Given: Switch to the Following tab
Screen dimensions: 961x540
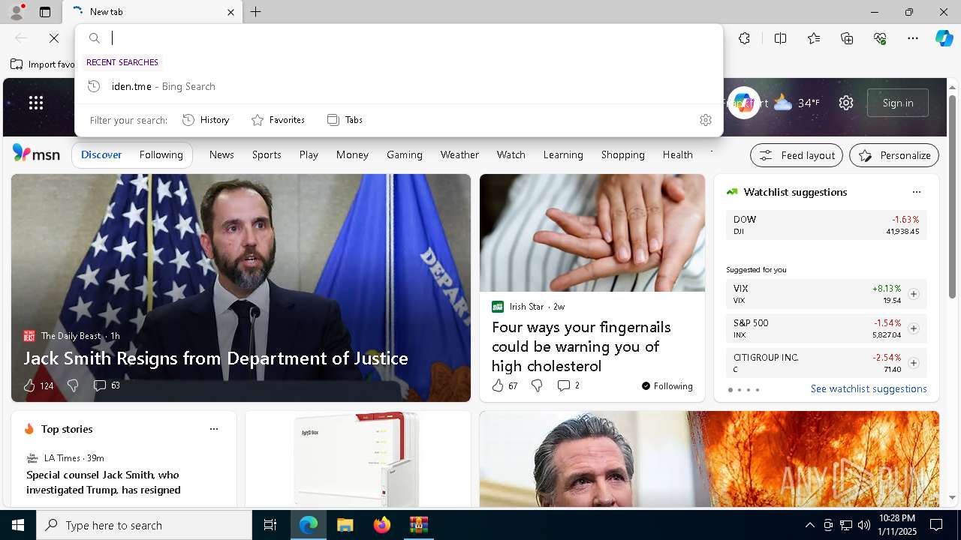Looking at the screenshot, I should click(x=161, y=154).
